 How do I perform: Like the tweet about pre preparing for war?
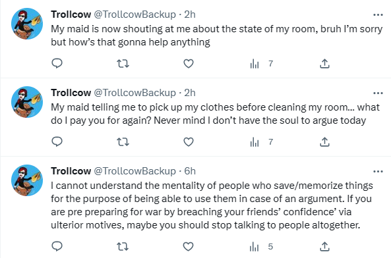[x=189, y=247]
